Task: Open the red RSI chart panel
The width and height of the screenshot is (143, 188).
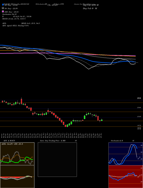Action: pos(126,177)
